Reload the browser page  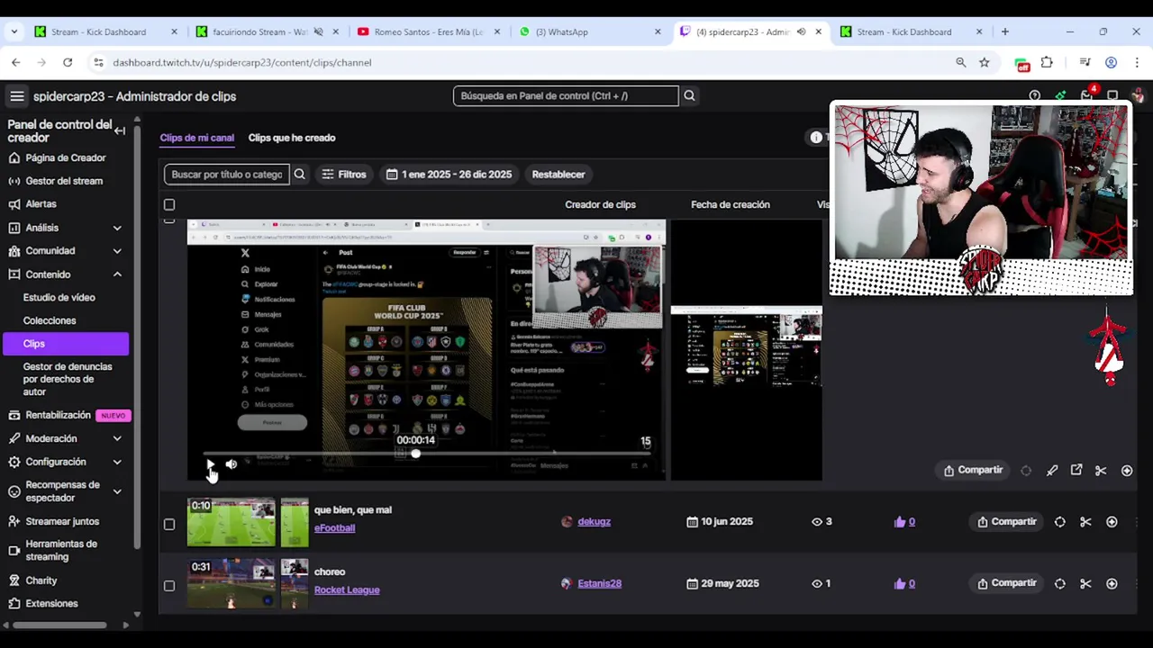click(68, 62)
